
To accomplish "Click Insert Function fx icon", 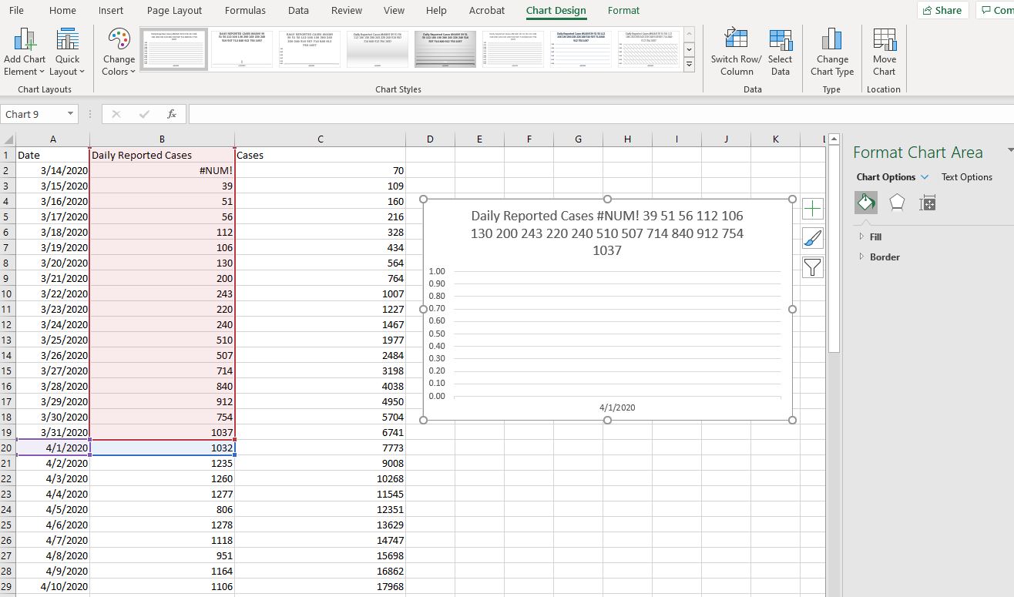I will [x=172, y=114].
